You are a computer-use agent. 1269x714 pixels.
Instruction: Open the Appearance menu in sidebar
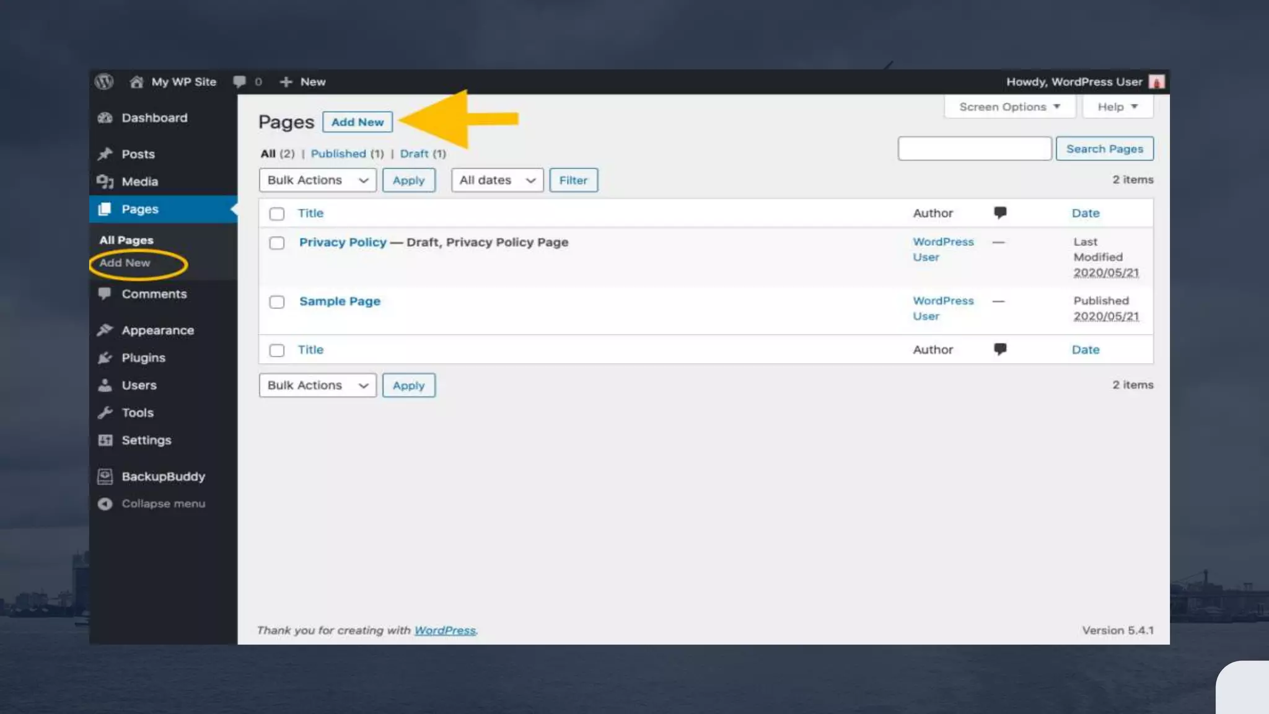coord(157,330)
